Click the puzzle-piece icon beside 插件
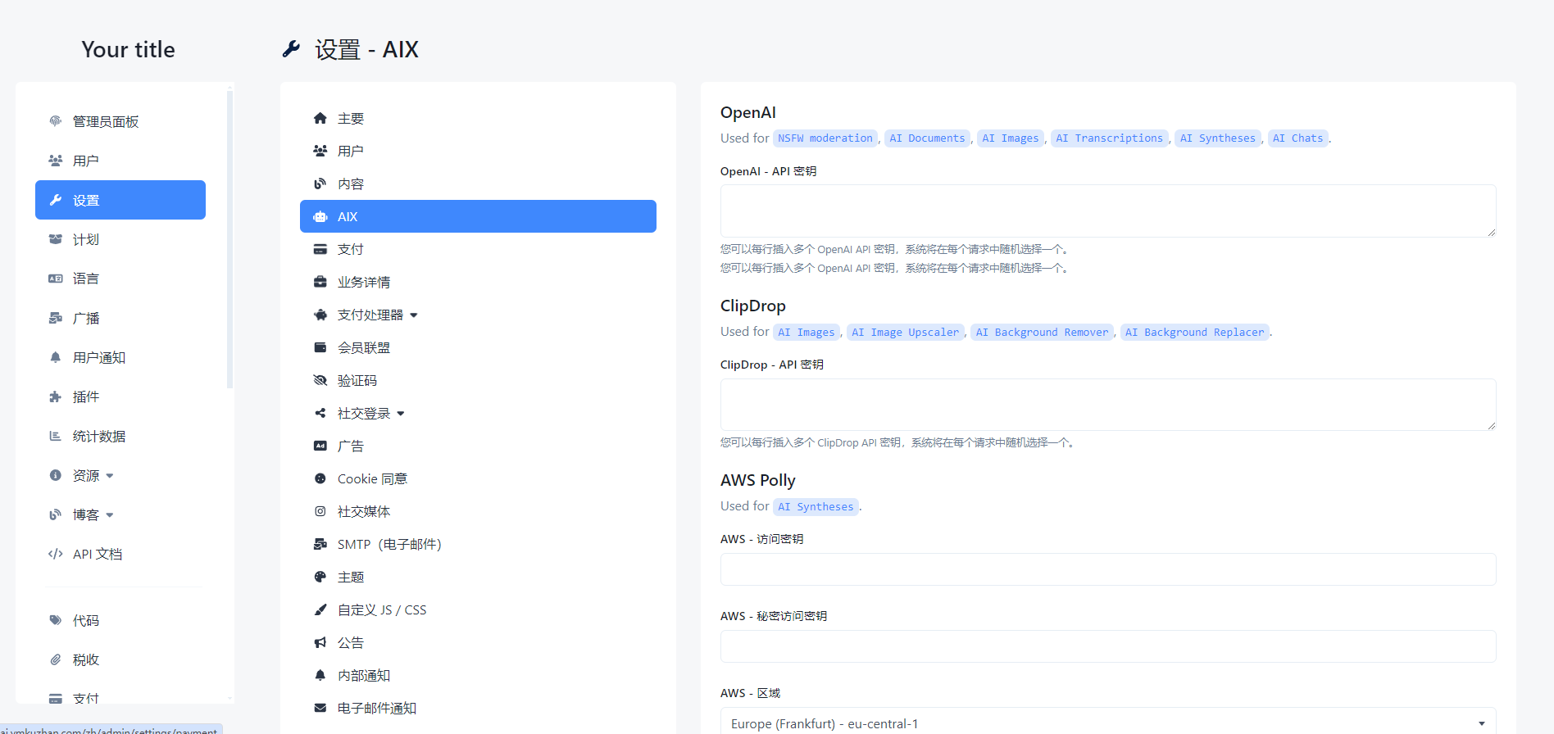Screen dimensions: 1554x734 click(x=56, y=396)
